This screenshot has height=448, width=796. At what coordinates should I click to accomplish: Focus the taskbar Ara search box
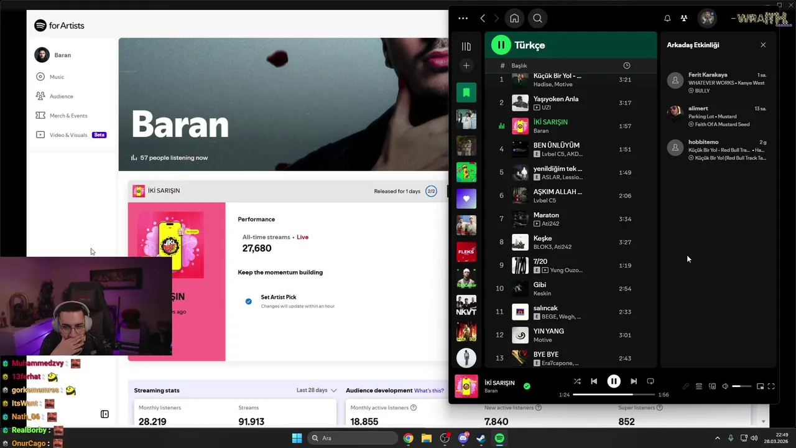pos(353,438)
